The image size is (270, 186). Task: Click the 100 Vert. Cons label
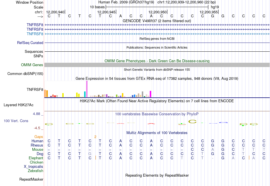16,121
